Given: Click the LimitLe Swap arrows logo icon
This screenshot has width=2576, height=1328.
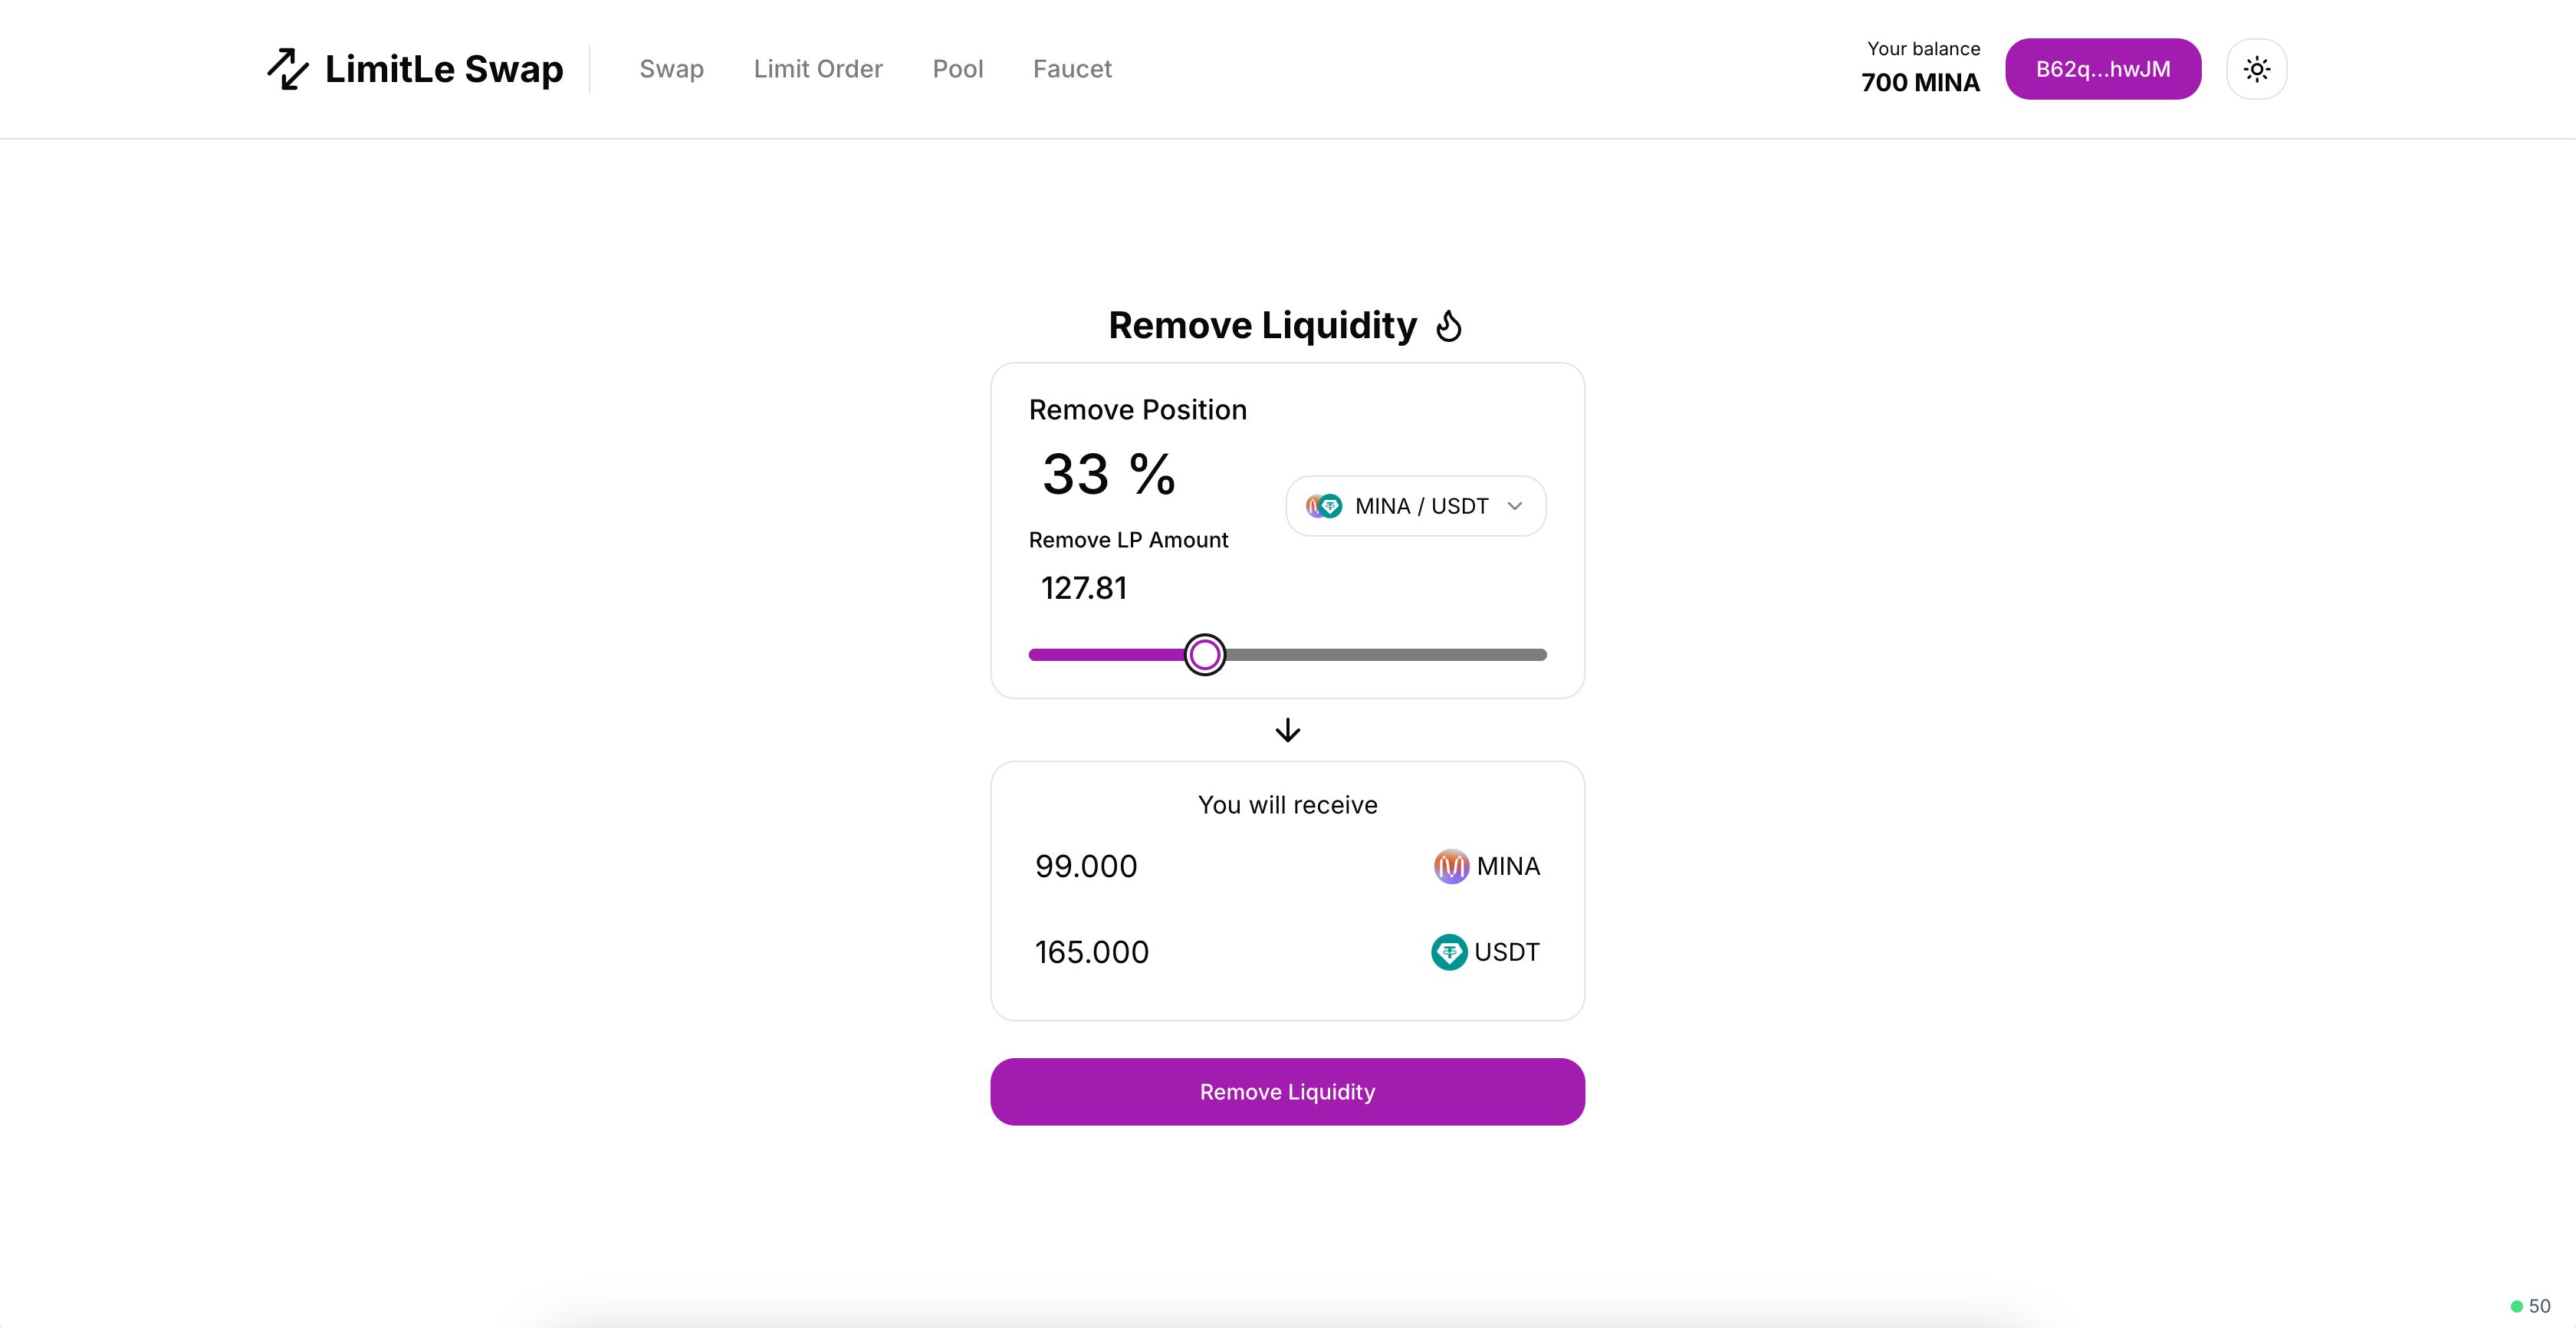Looking at the screenshot, I should pyautogui.click(x=288, y=69).
